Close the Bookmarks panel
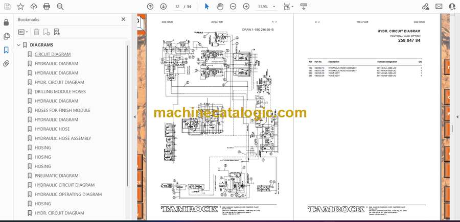Viewport: 460px width, 222px height. click(x=123, y=19)
